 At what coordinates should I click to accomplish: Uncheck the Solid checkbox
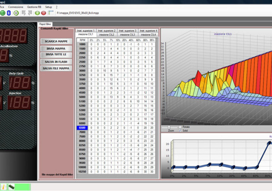[x=180, y=130]
